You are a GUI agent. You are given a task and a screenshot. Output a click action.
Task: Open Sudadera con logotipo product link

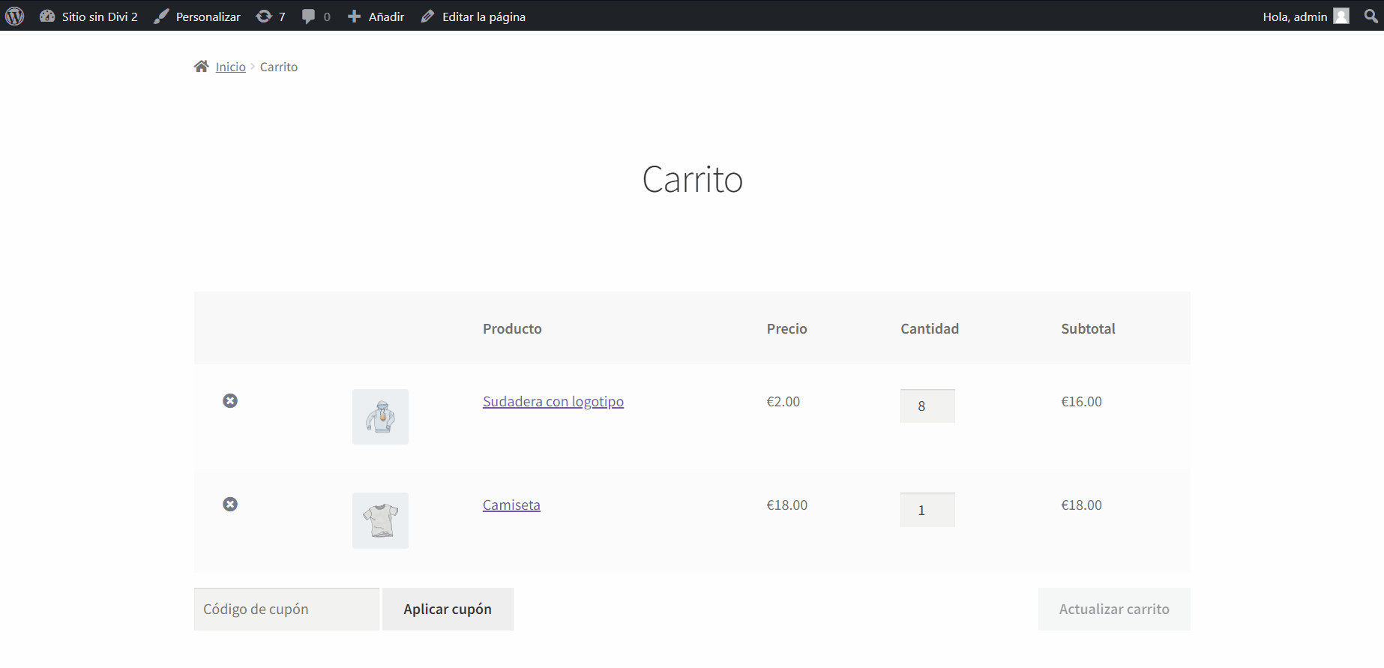click(553, 402)
